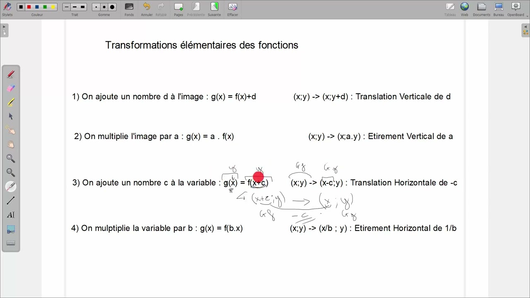Go to the Suivante page
Image resolution: width=530 pixels, height=298 pixels.
214,9
